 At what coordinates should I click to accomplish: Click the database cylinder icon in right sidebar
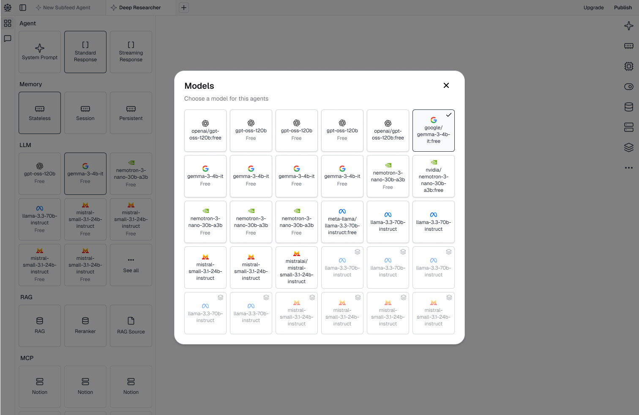click(628, 107)
